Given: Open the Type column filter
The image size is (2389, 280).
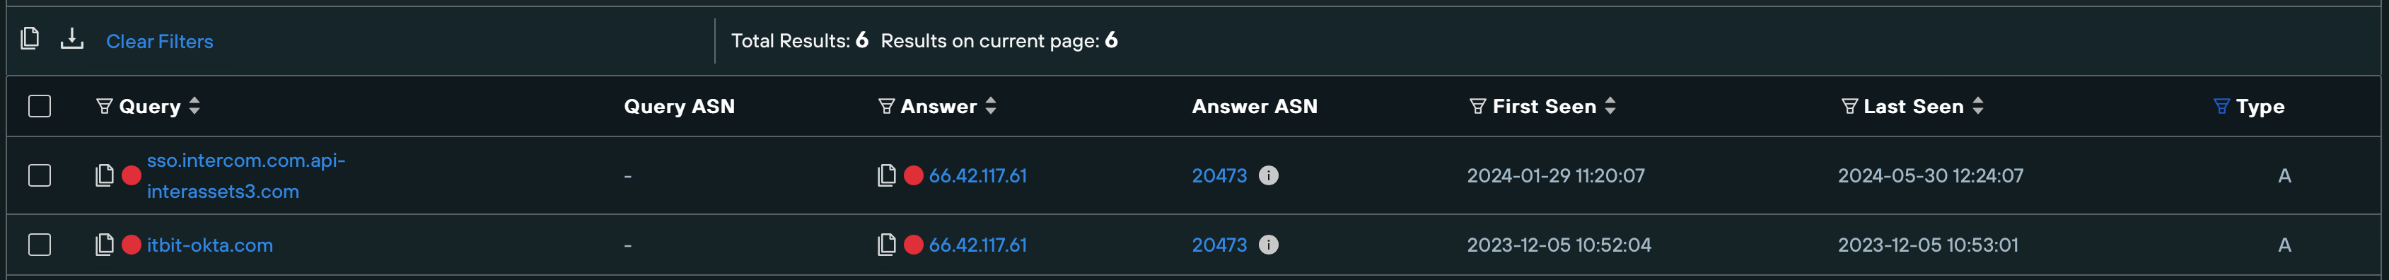Looking at the screenshot, I should 2221,107.
